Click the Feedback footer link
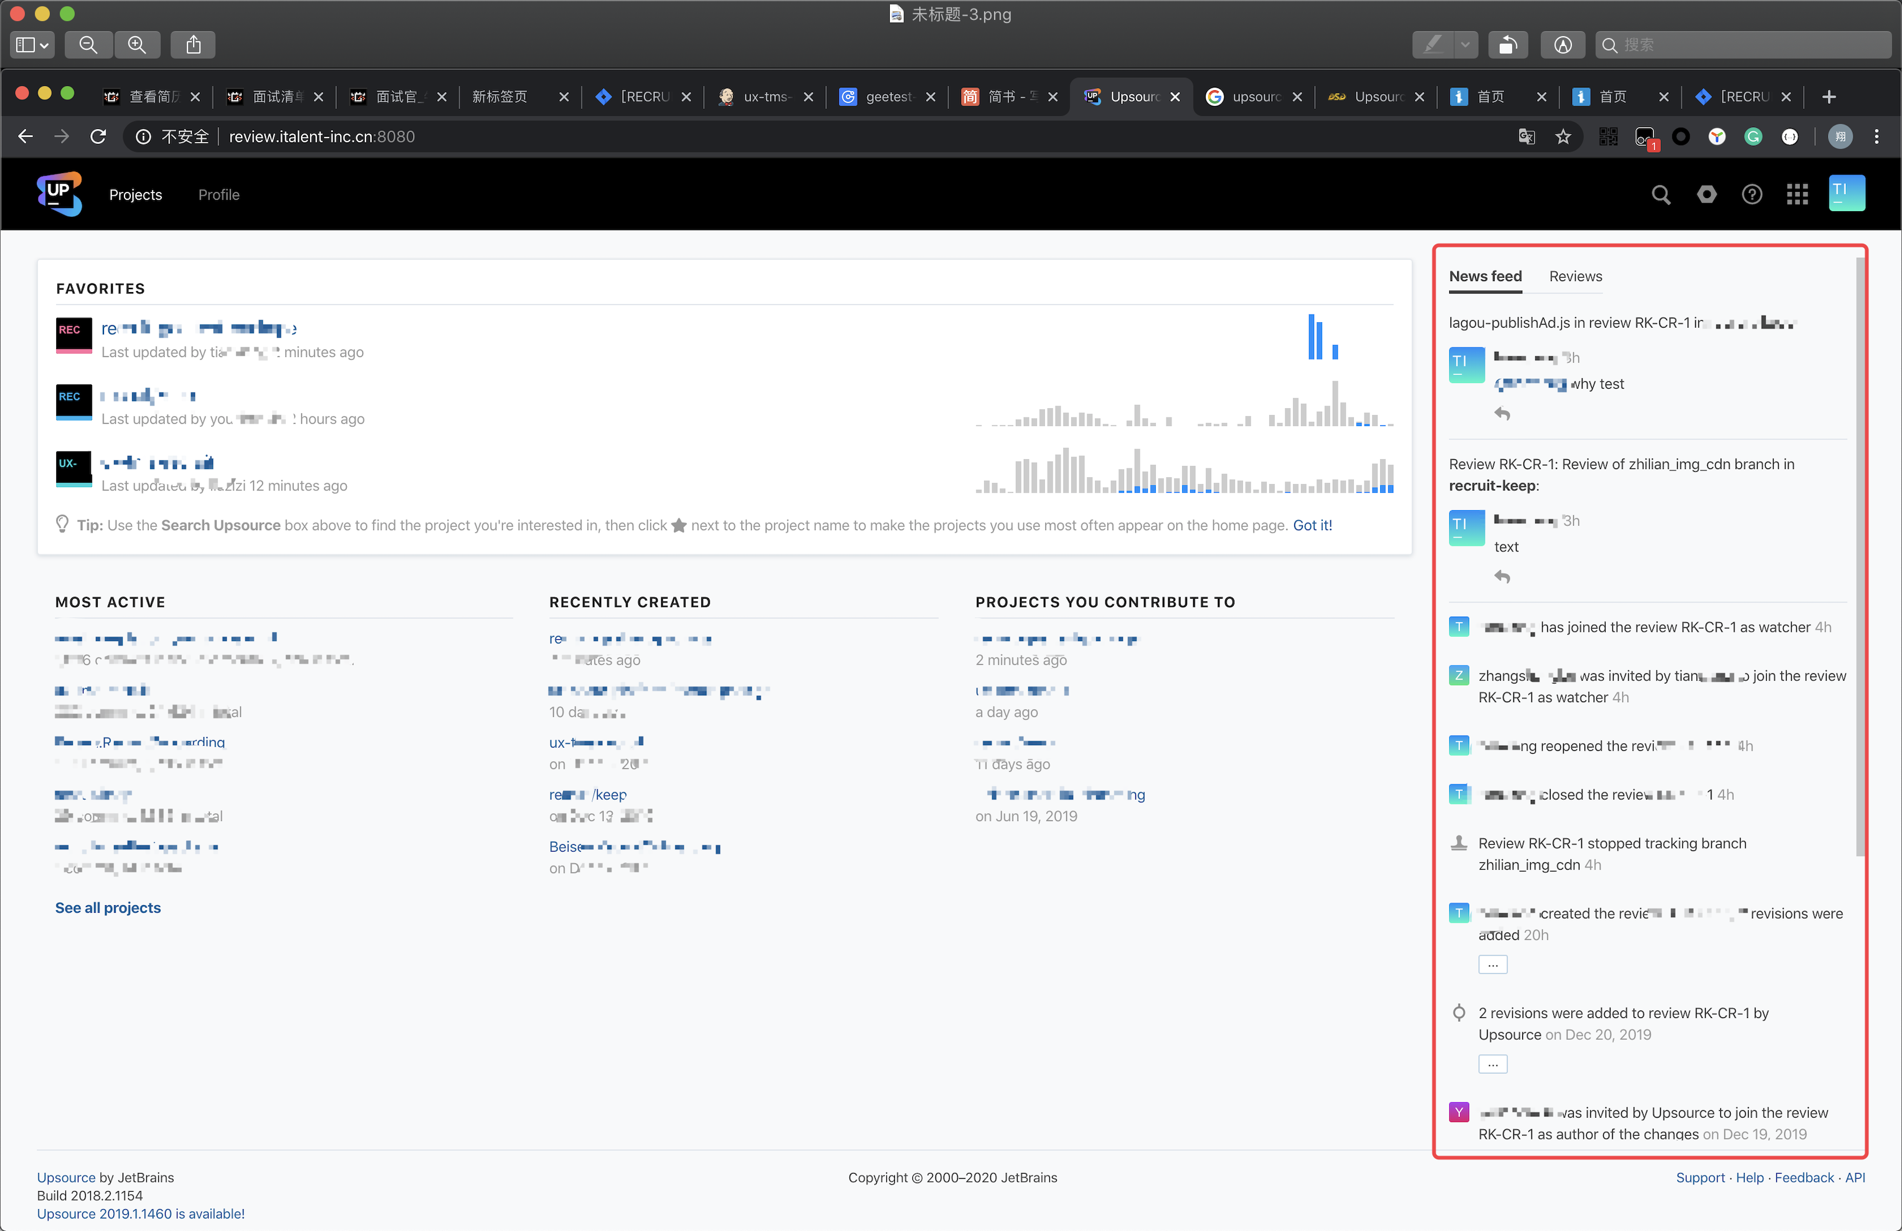 [x=1804, y=1177]
